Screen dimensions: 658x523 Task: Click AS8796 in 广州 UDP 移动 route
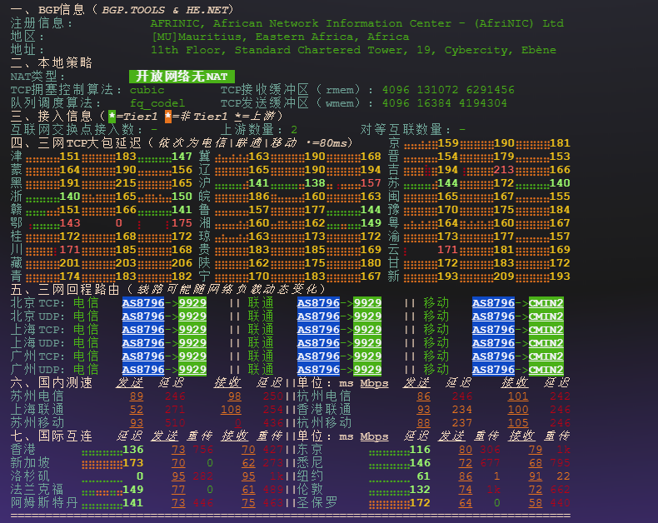coord(493,370)
